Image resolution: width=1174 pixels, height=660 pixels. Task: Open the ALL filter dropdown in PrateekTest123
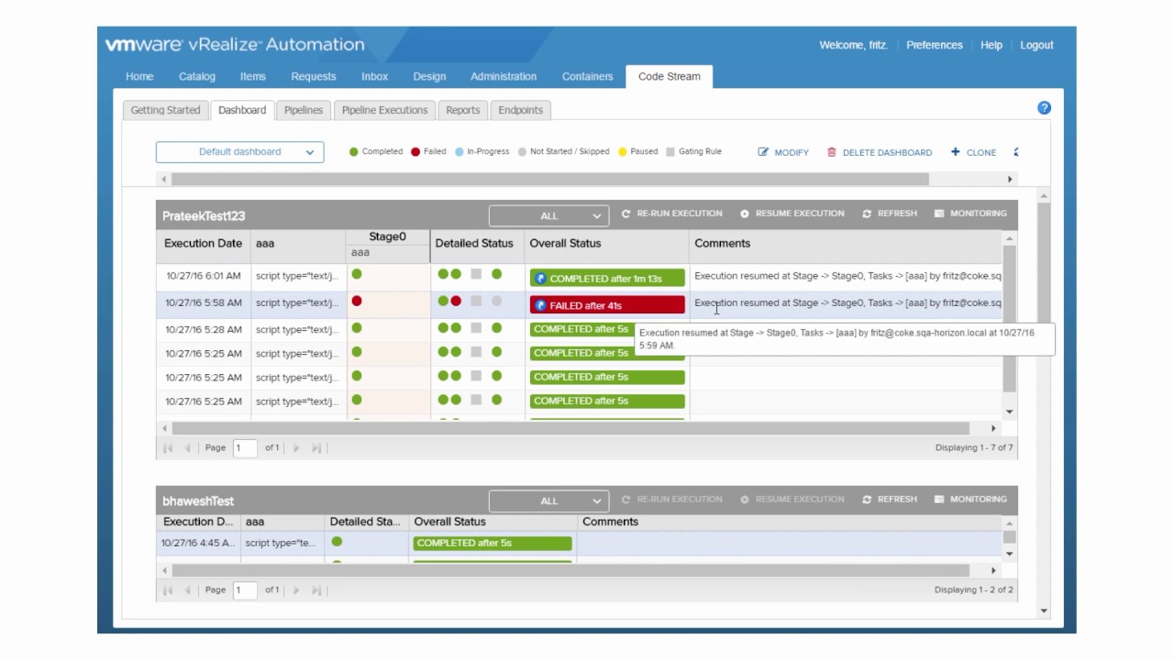(x=548, y=214)
